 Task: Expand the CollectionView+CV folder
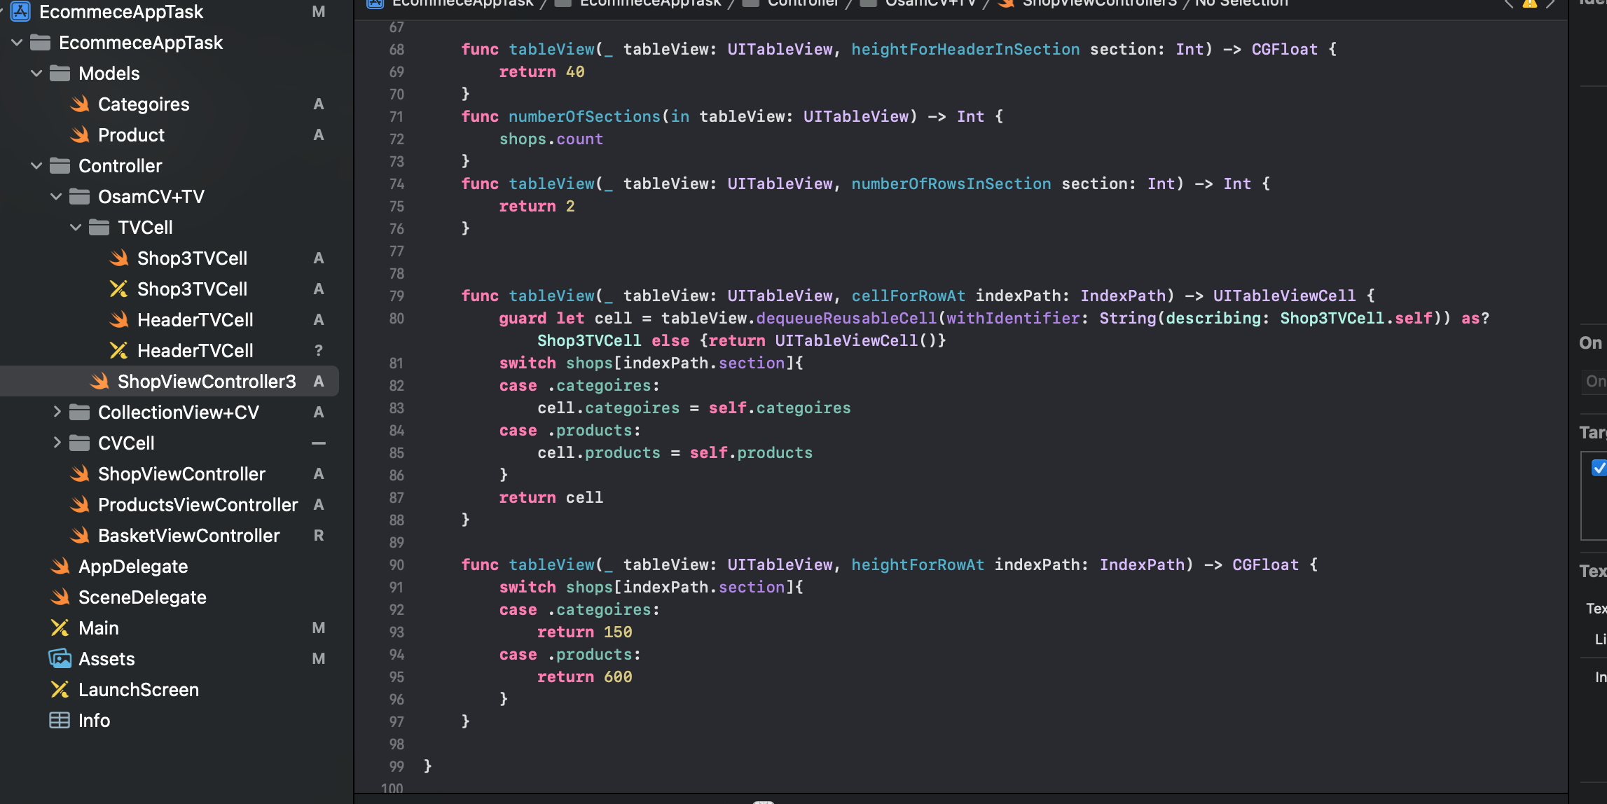pyautogui.click(x=57, y=413)
